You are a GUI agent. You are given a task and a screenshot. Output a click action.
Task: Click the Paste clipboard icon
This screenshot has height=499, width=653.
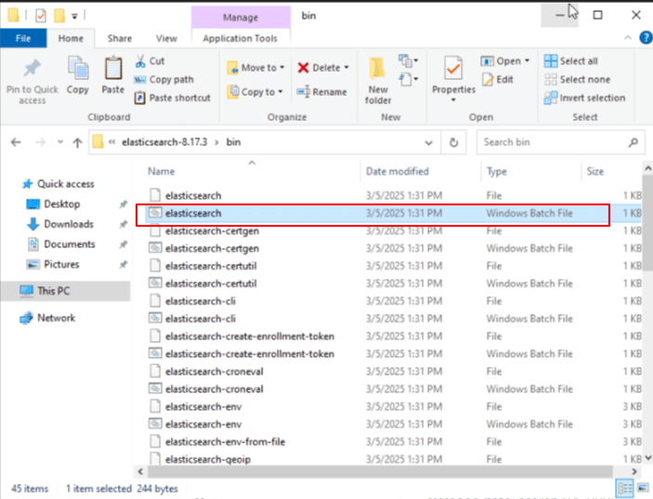coord(113,69)
